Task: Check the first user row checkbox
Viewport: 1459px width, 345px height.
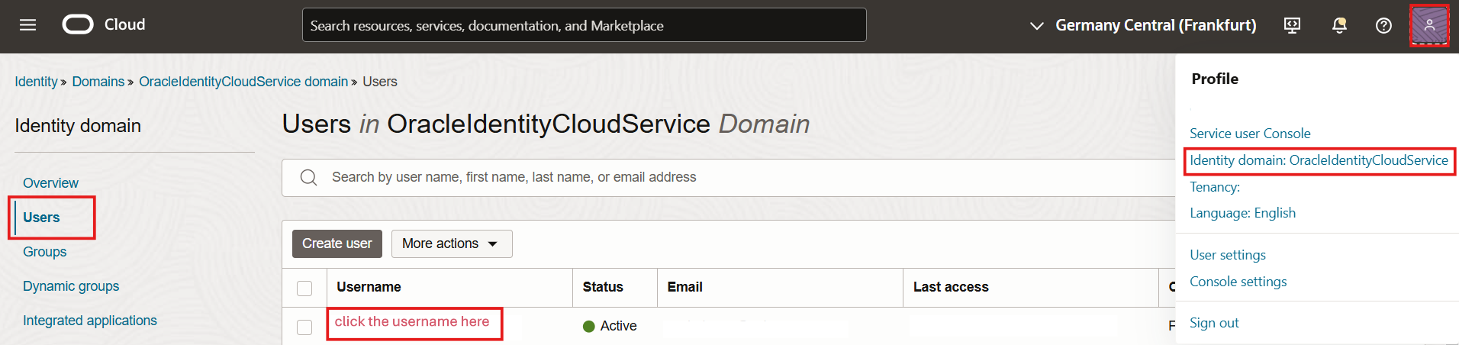Action: (304, 327)
